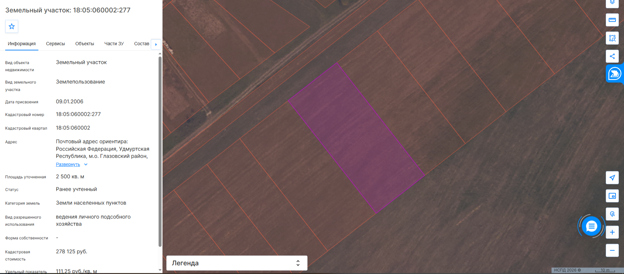Click the map search target icon
624x274 pixels.
(612, 214)
